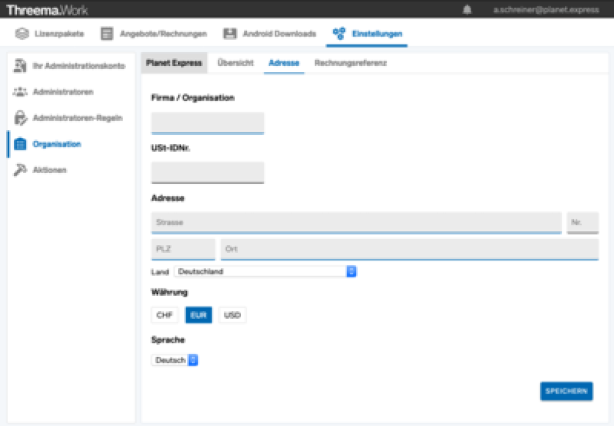Click the Ihr Administrationskonto sidebar icon
The height and width of the screenshot is (426, 614).
click(20, 65)
